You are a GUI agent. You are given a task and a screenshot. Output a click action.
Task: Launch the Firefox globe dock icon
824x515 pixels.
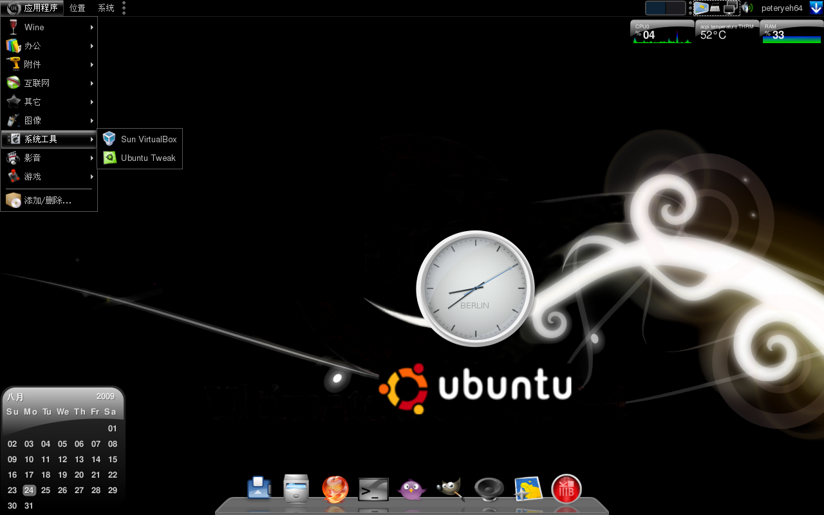335,489
